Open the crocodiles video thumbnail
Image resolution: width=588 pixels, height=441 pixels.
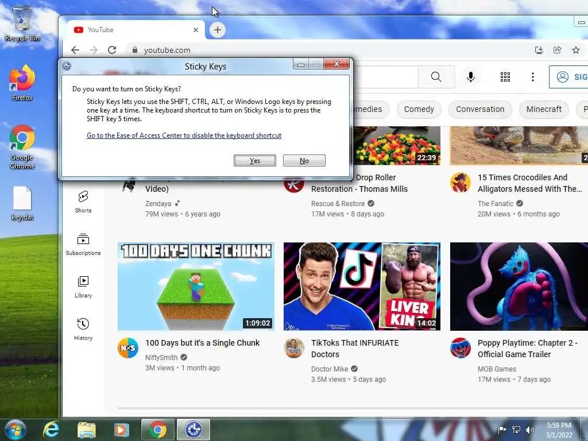519,145
